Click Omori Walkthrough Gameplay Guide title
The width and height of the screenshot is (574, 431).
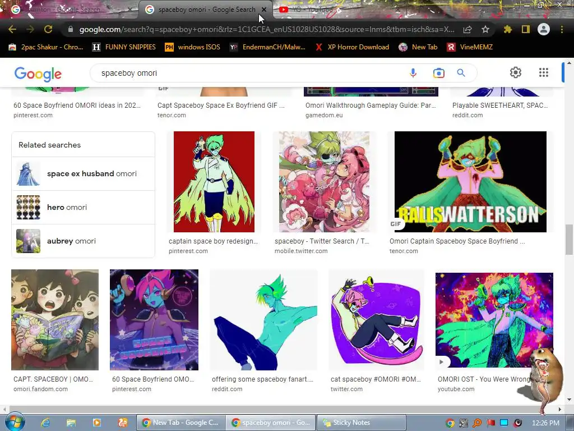(371, 105)
